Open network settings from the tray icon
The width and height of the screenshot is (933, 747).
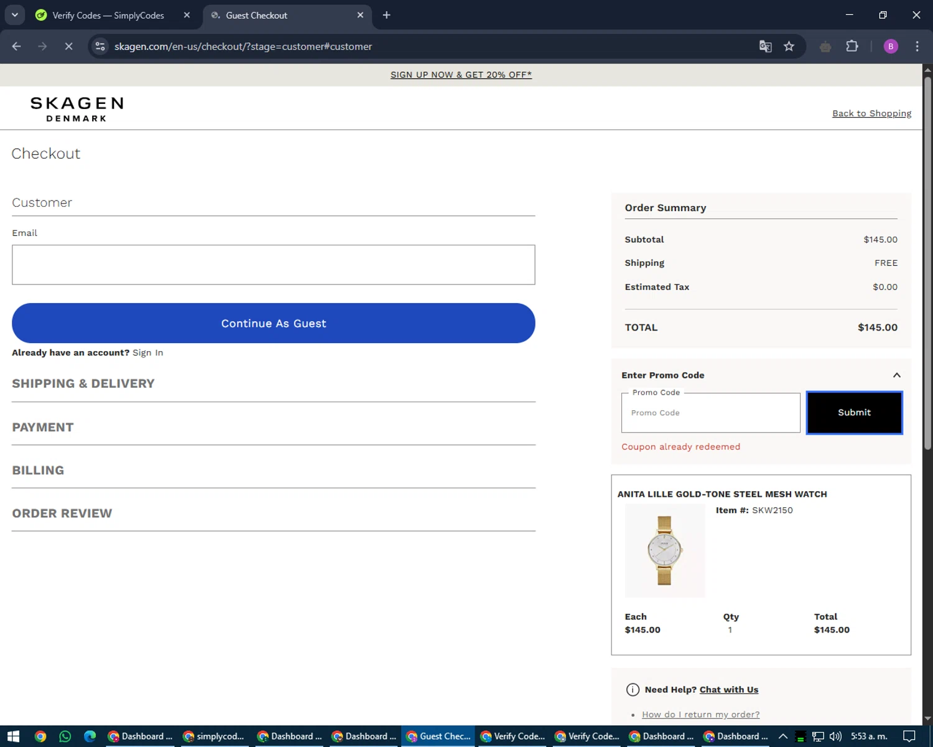(818, 736)
